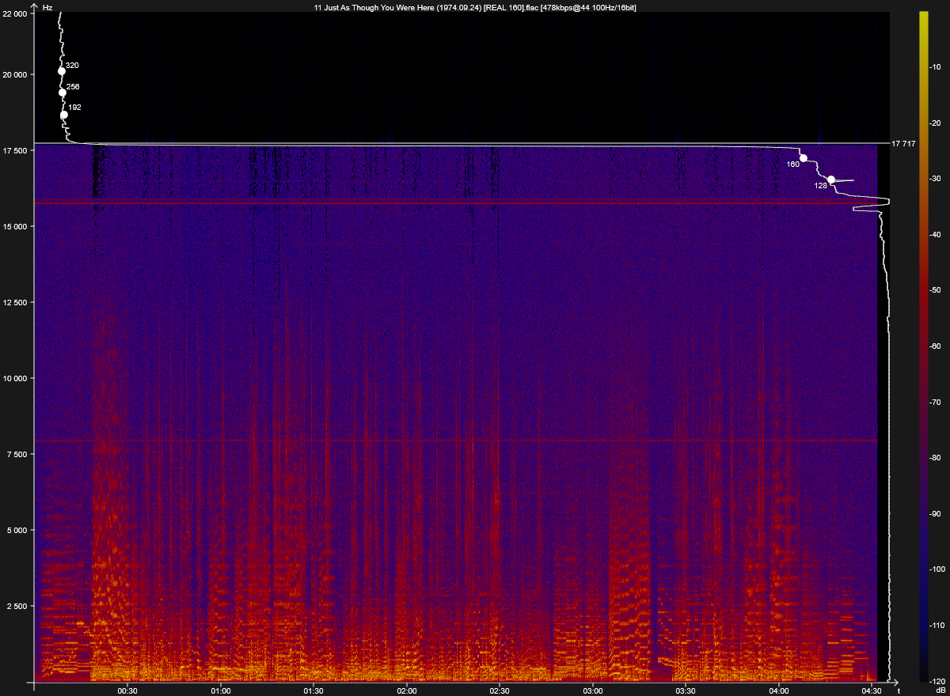This screenshot has width=950, height=696.
Task: Click the 04:00 time axis label
Action: [780, 690]
